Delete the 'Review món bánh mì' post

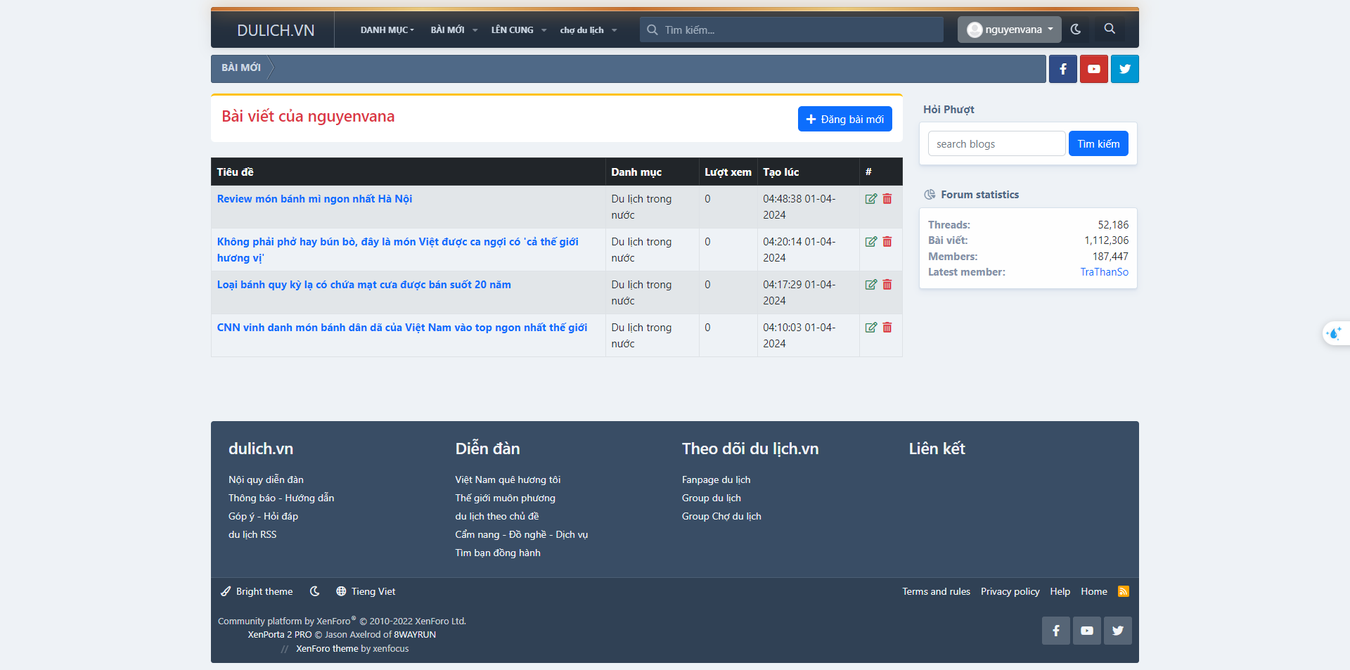887,199
